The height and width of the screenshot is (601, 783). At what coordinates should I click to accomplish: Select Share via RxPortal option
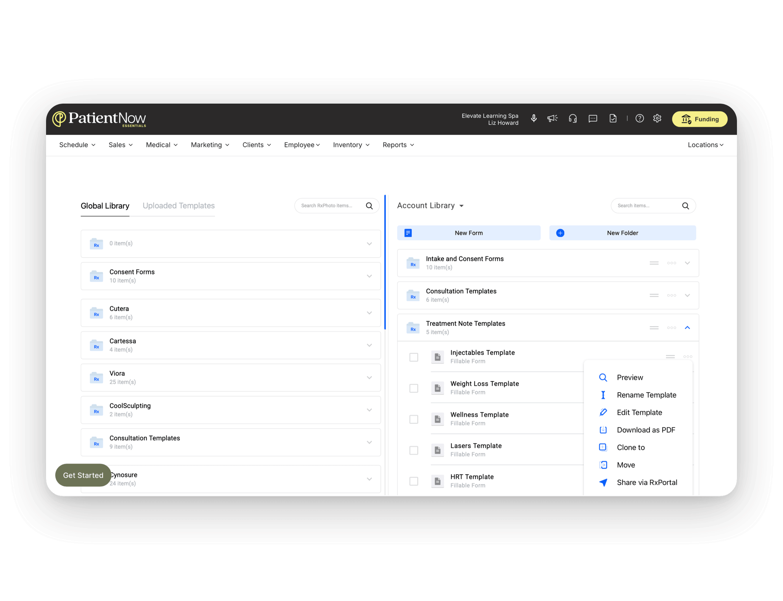[x=638, y=483]
